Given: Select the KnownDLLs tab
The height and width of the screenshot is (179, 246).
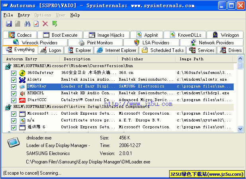Looking at the screenshot, I should (185, 35).
